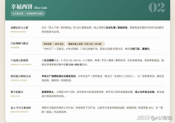The image size is (175, 123).
Task: Click the 「中央工厂 + 卫星店」 phrase
Action: point(54,49)
